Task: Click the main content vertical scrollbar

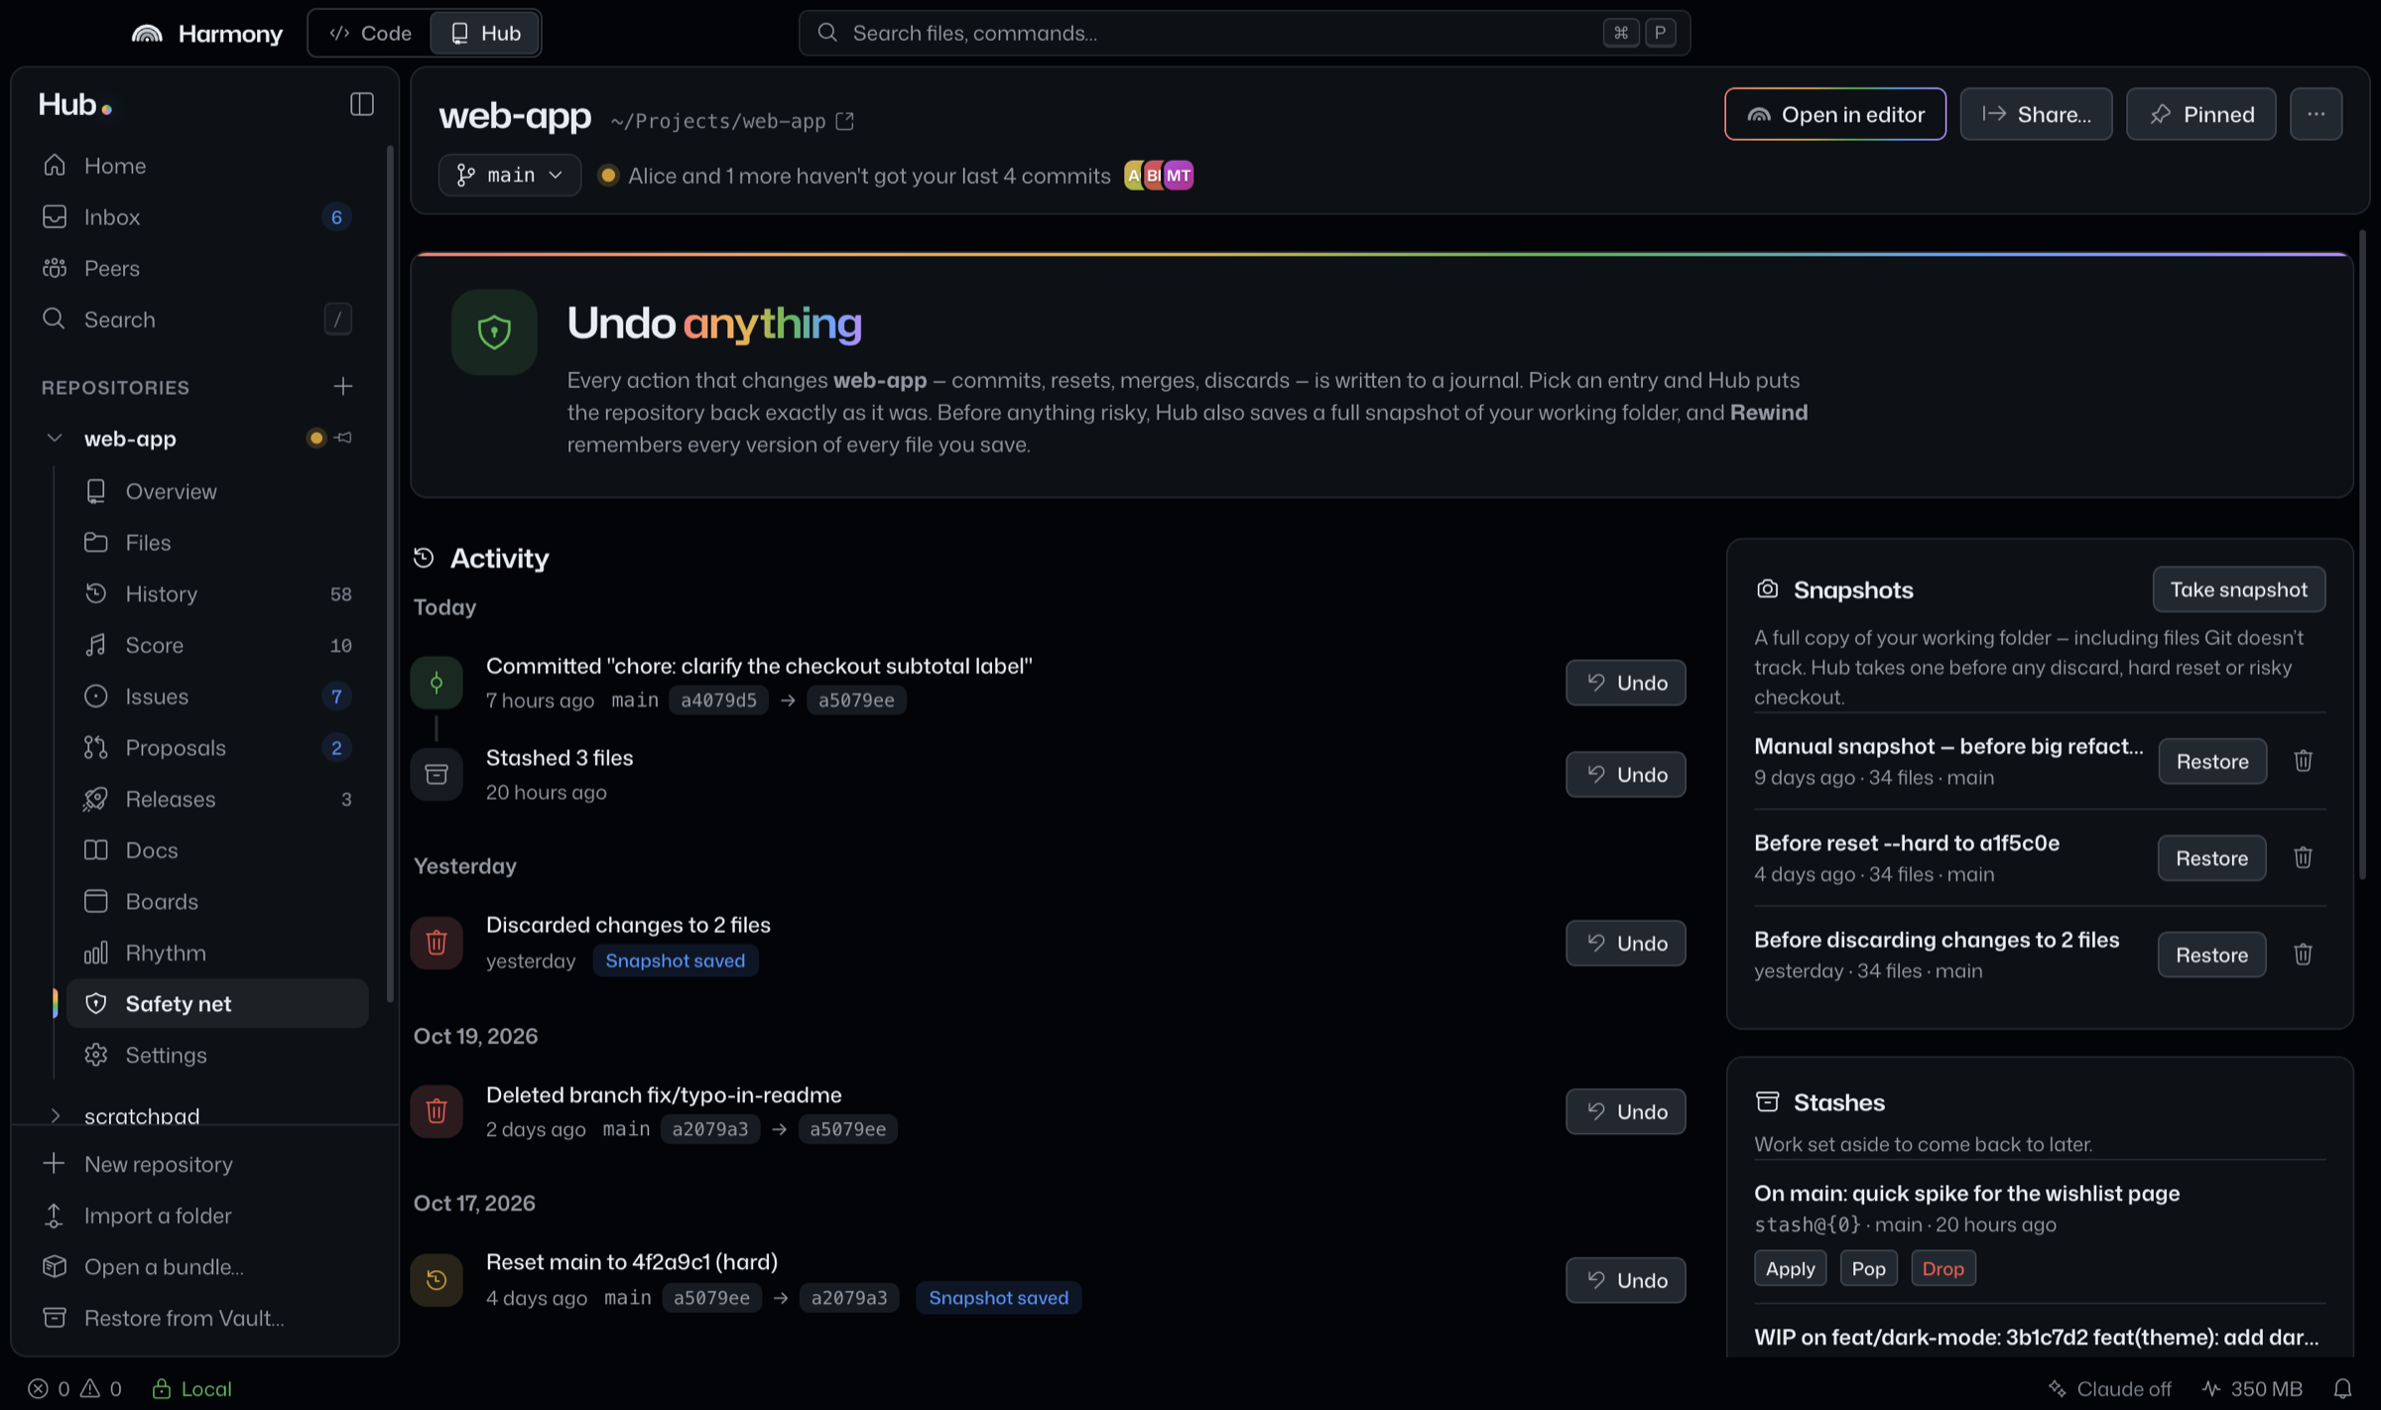Action: click(x=2362, y=556)
